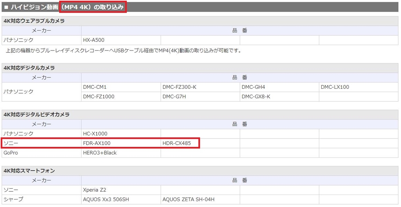The width and height of the screenshot is (401, 207).
Task: Click the HC-X1000 model cell
Action: pyautogui.click(x=121, y=134)
